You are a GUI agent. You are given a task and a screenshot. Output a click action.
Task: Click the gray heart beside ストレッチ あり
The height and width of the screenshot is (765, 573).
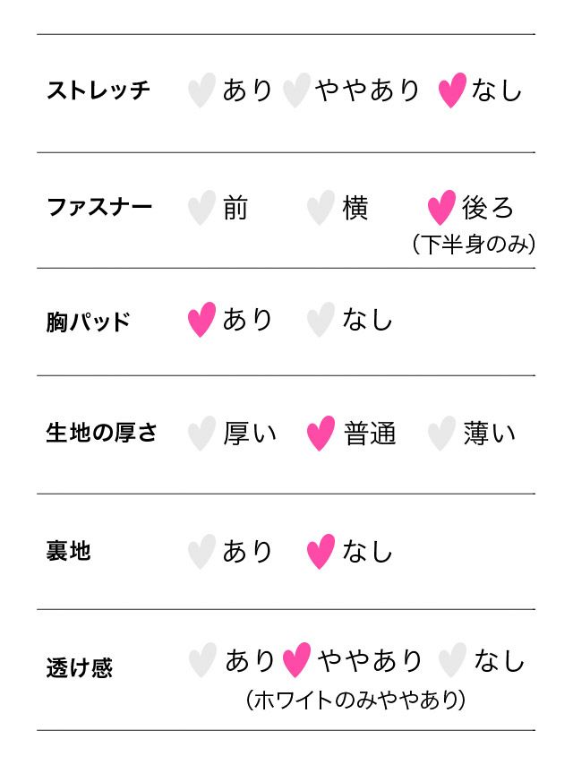(x=202, y=90)
